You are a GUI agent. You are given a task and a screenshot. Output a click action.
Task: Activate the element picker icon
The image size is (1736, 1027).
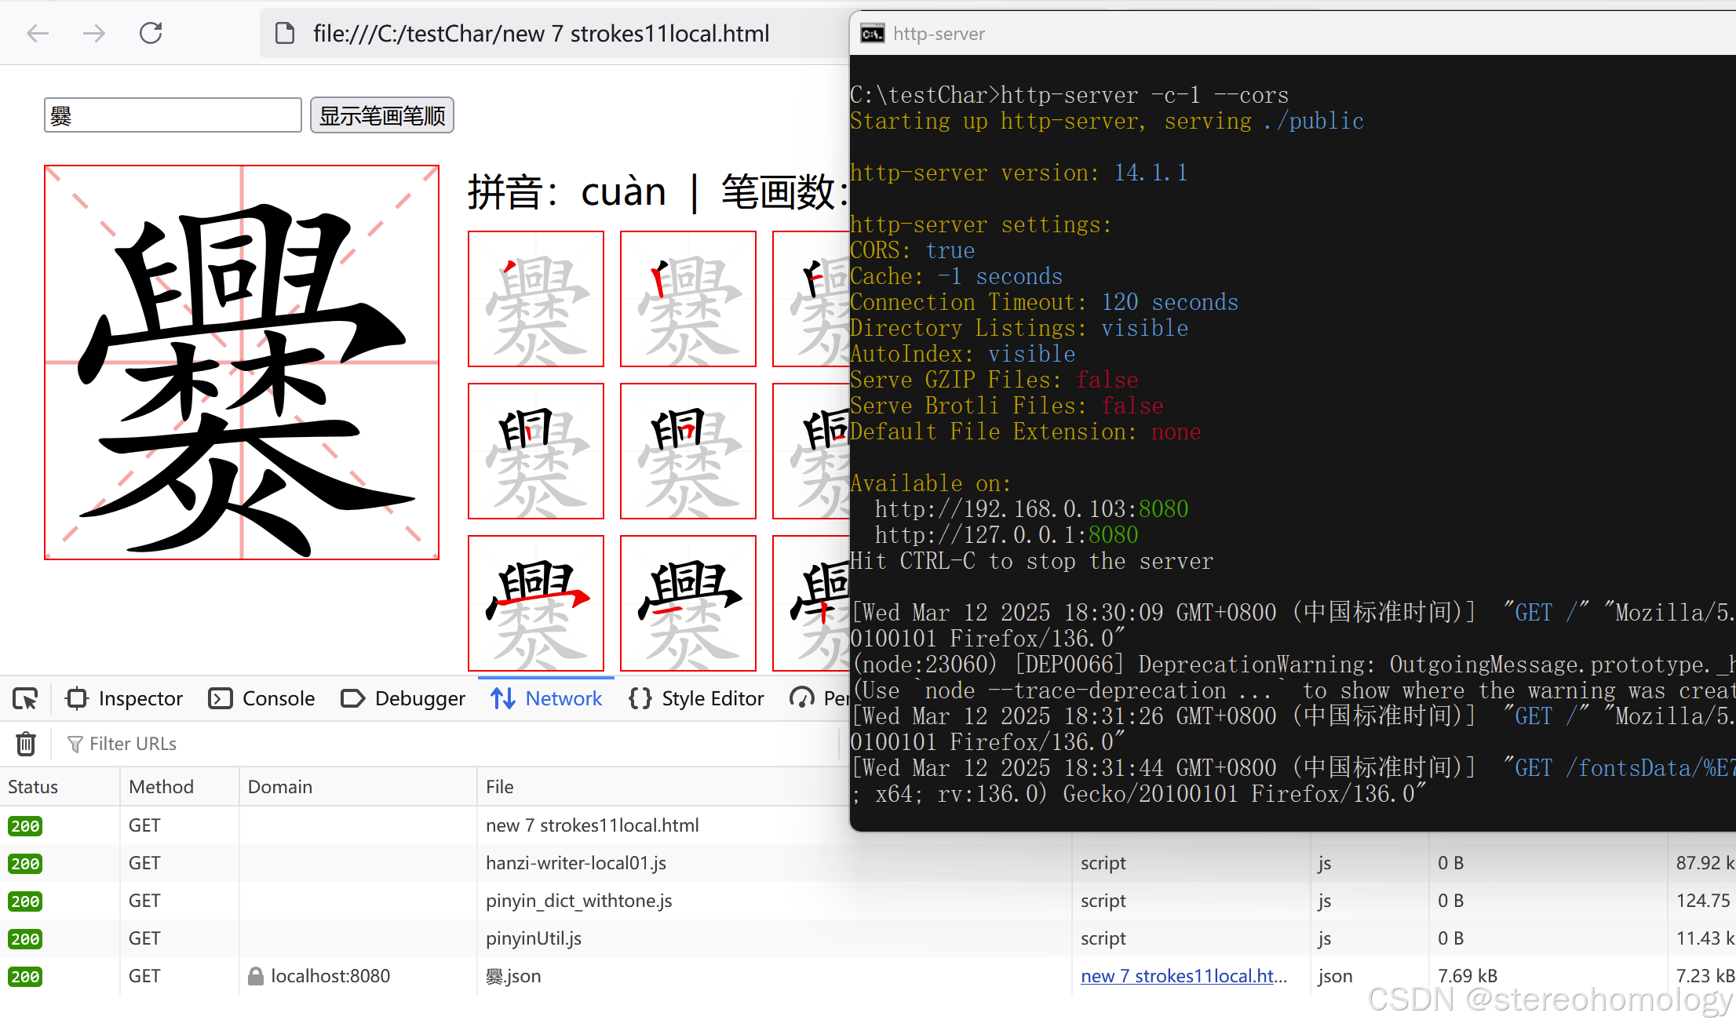(25, 698)
